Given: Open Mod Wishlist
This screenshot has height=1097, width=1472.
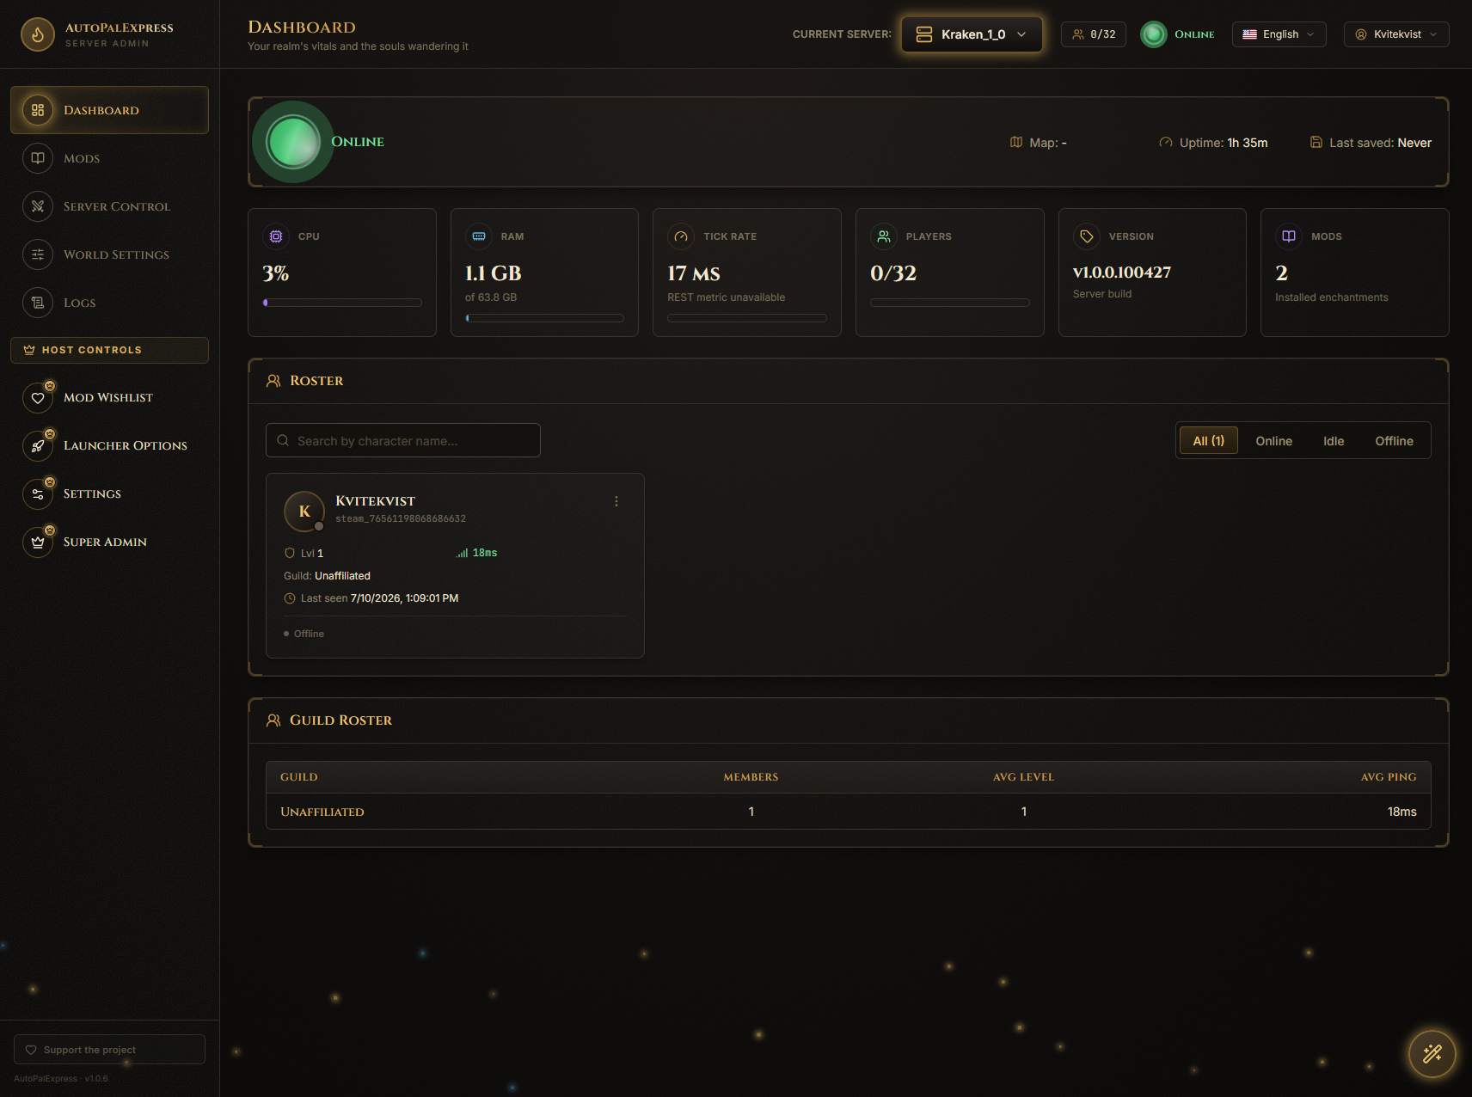Looking at the screenshot, I should pos(109,397).
